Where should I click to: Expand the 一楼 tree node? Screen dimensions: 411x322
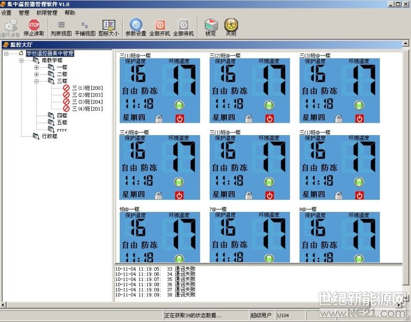(x=36, y=67)
